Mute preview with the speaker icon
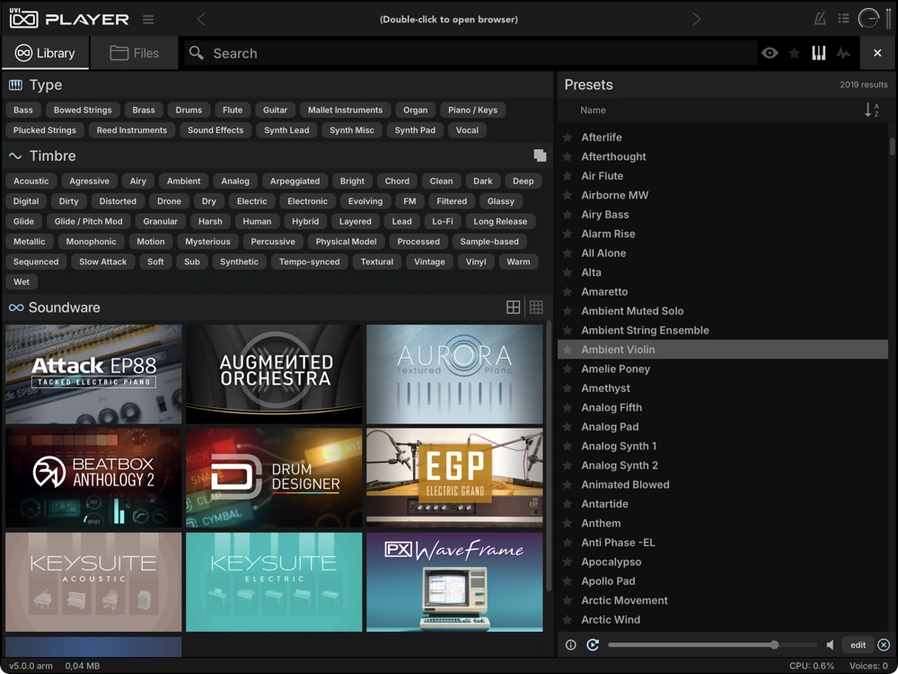Viewport: 898px width, 674px height. [830, 644]
